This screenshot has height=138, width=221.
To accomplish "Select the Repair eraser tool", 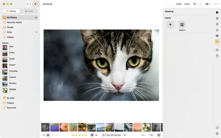I will (217, 30).
